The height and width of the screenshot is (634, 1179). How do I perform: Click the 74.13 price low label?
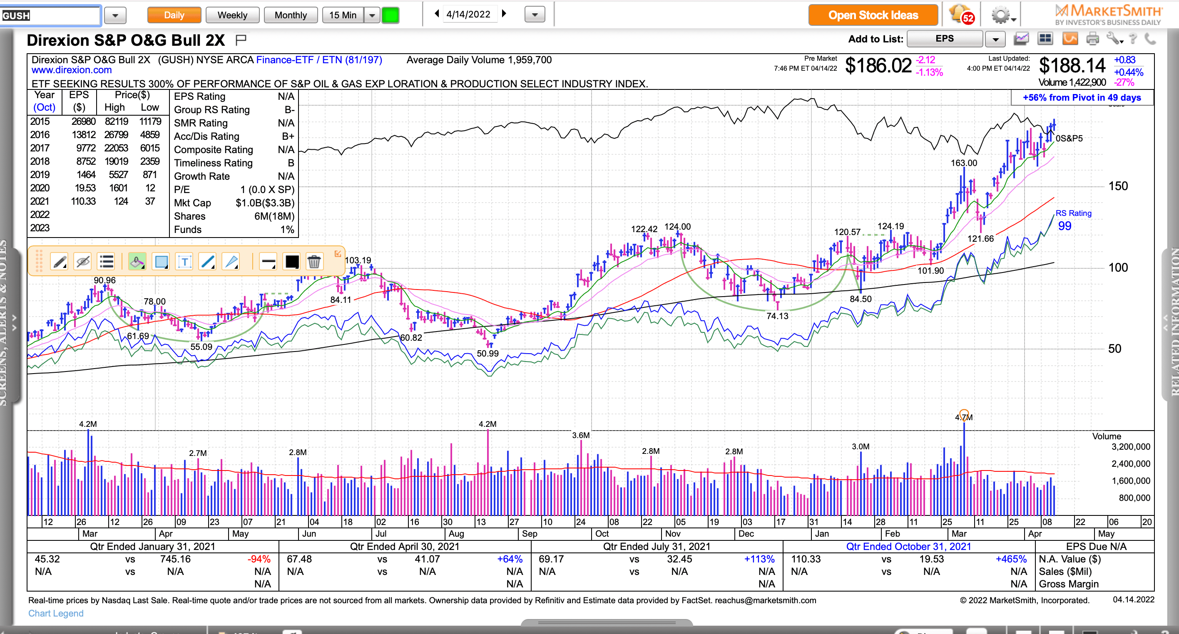coord(777,316)
